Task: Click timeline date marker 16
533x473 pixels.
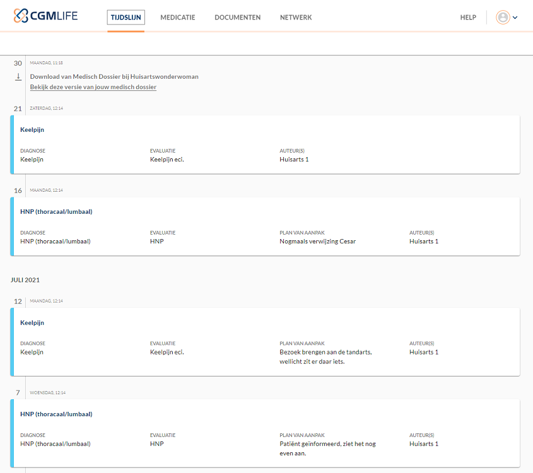Action: (x=18, y=190)
